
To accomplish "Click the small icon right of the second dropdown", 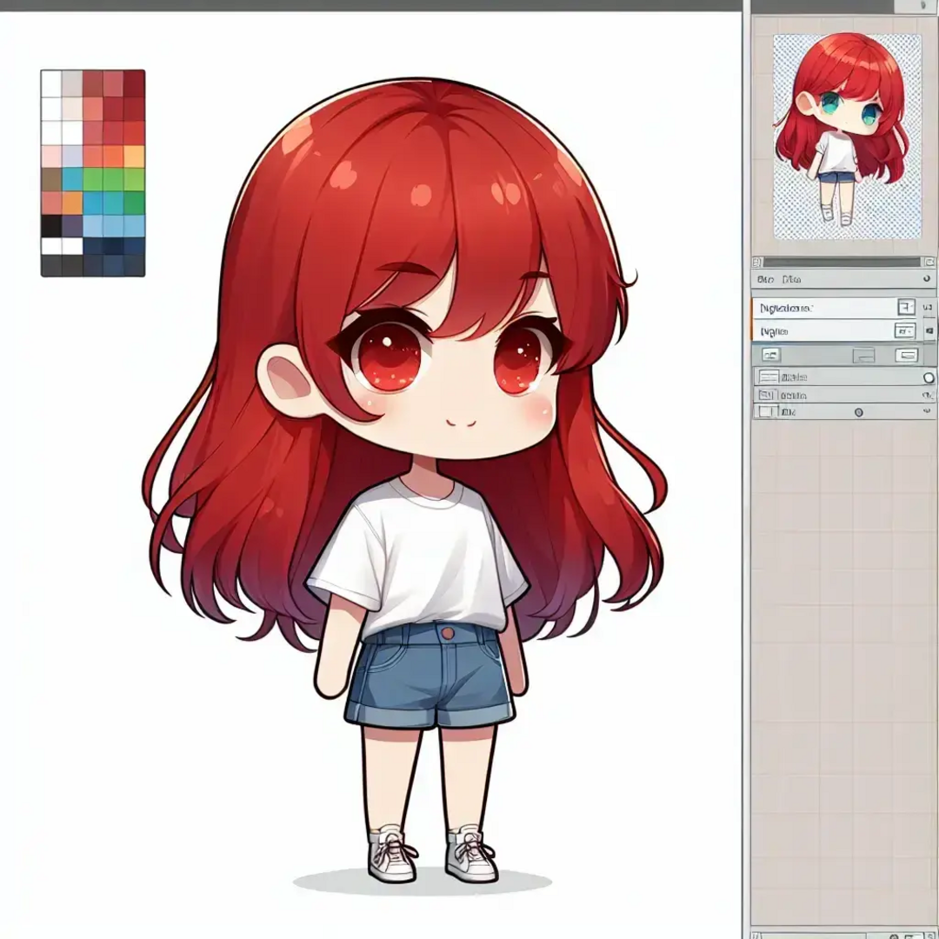I will [x=929, y=331].
